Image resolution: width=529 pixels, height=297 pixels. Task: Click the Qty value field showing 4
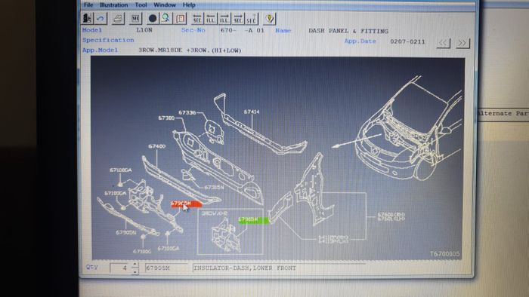(120, 268)
